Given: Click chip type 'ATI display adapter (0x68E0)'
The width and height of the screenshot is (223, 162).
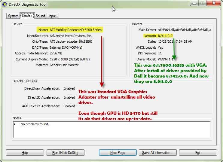Looking at the screenshot, I should (71, 41).
